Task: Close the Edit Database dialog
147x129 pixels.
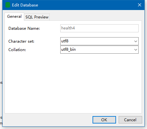Action: point(140,5)
